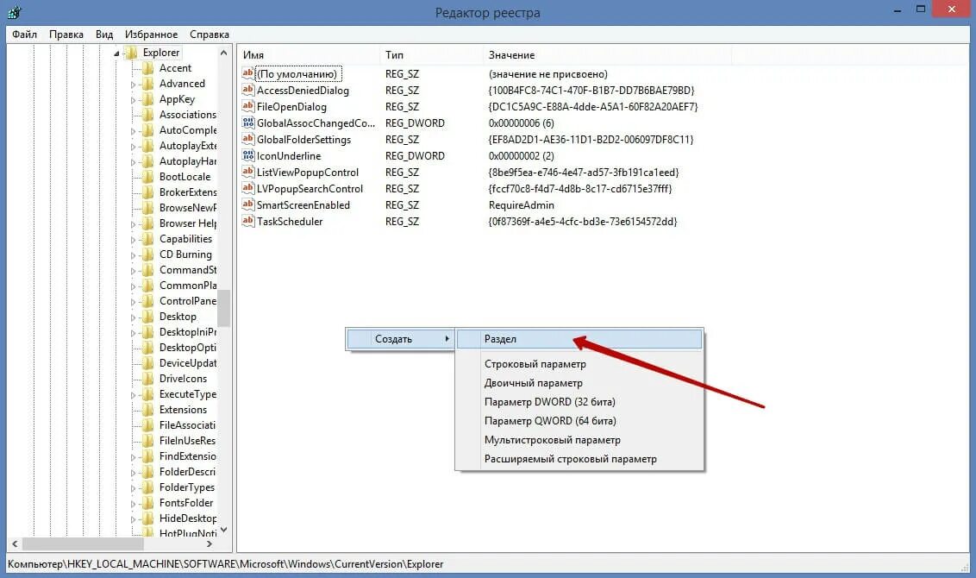Choose Мультистроковый параметр in submenu
Screen dimensions: 976x578
tap(579, 440)
